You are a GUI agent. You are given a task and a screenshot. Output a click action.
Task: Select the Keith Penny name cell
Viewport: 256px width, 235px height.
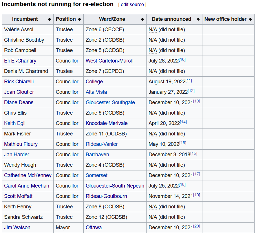(x=28, y=207)
